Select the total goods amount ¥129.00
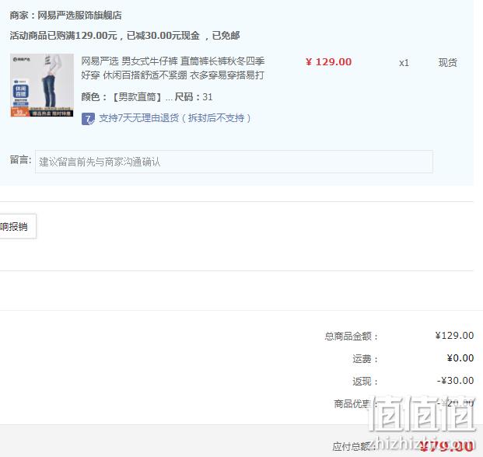483x457 pixels. pos(454,336)
